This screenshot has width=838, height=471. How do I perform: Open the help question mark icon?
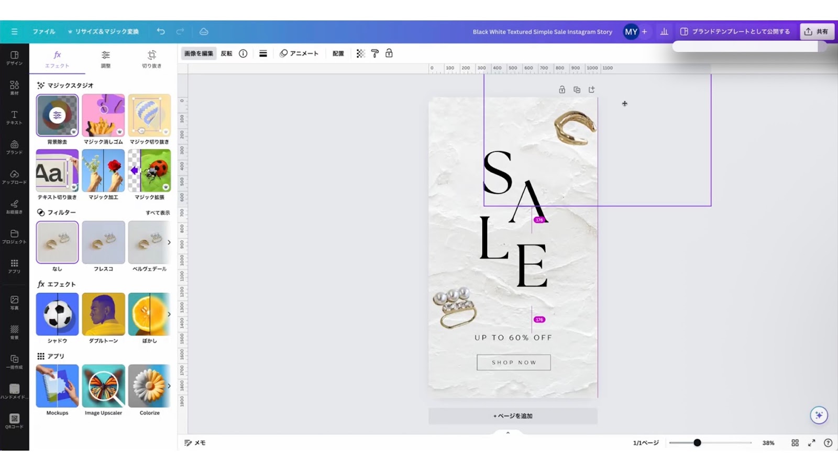click(828, 443)
